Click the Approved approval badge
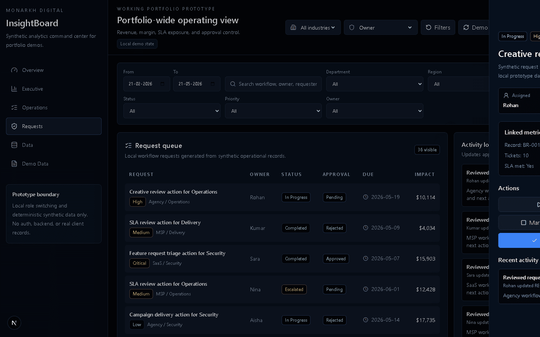This screenshot has height=337, width=540. [336, 259]
